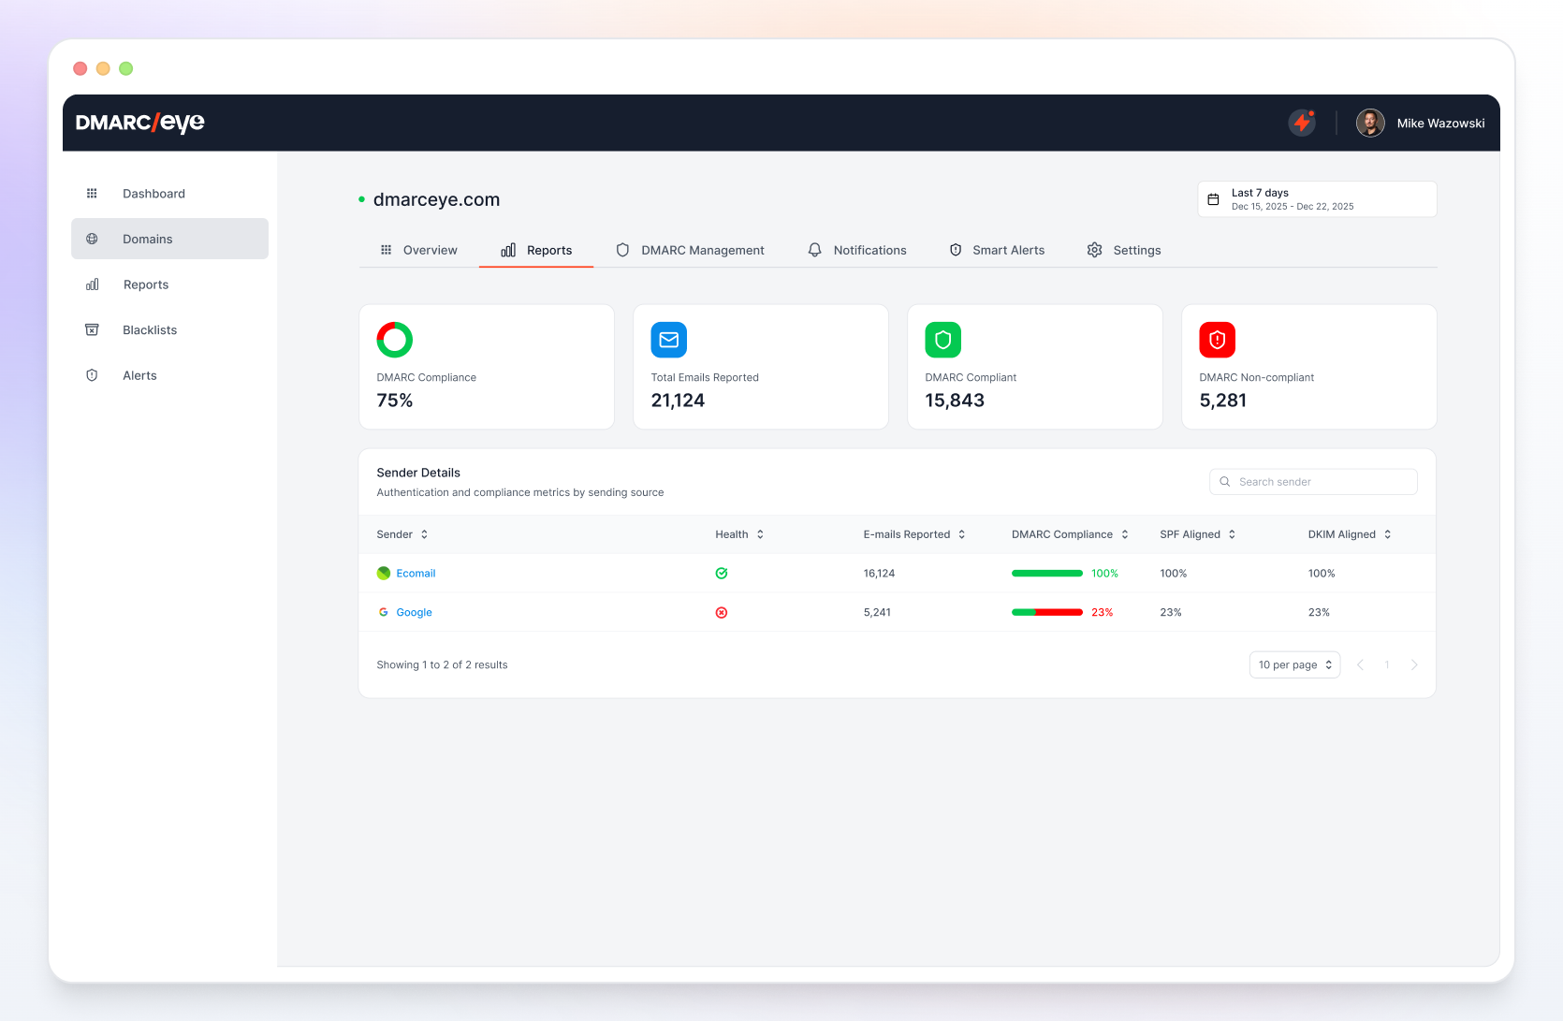Select Domains in the sidebar
The image size is (1563, 1021).
(x=169, y=239)
